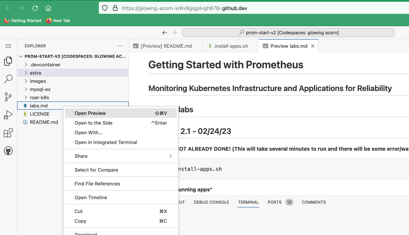This screenshot has width=409, height=235.
Task: Open the Extensions view icon
Action: (x=8, y=133)
